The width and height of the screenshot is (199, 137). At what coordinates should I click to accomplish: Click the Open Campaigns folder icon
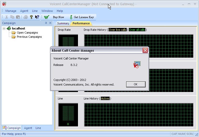click(13, 33)
